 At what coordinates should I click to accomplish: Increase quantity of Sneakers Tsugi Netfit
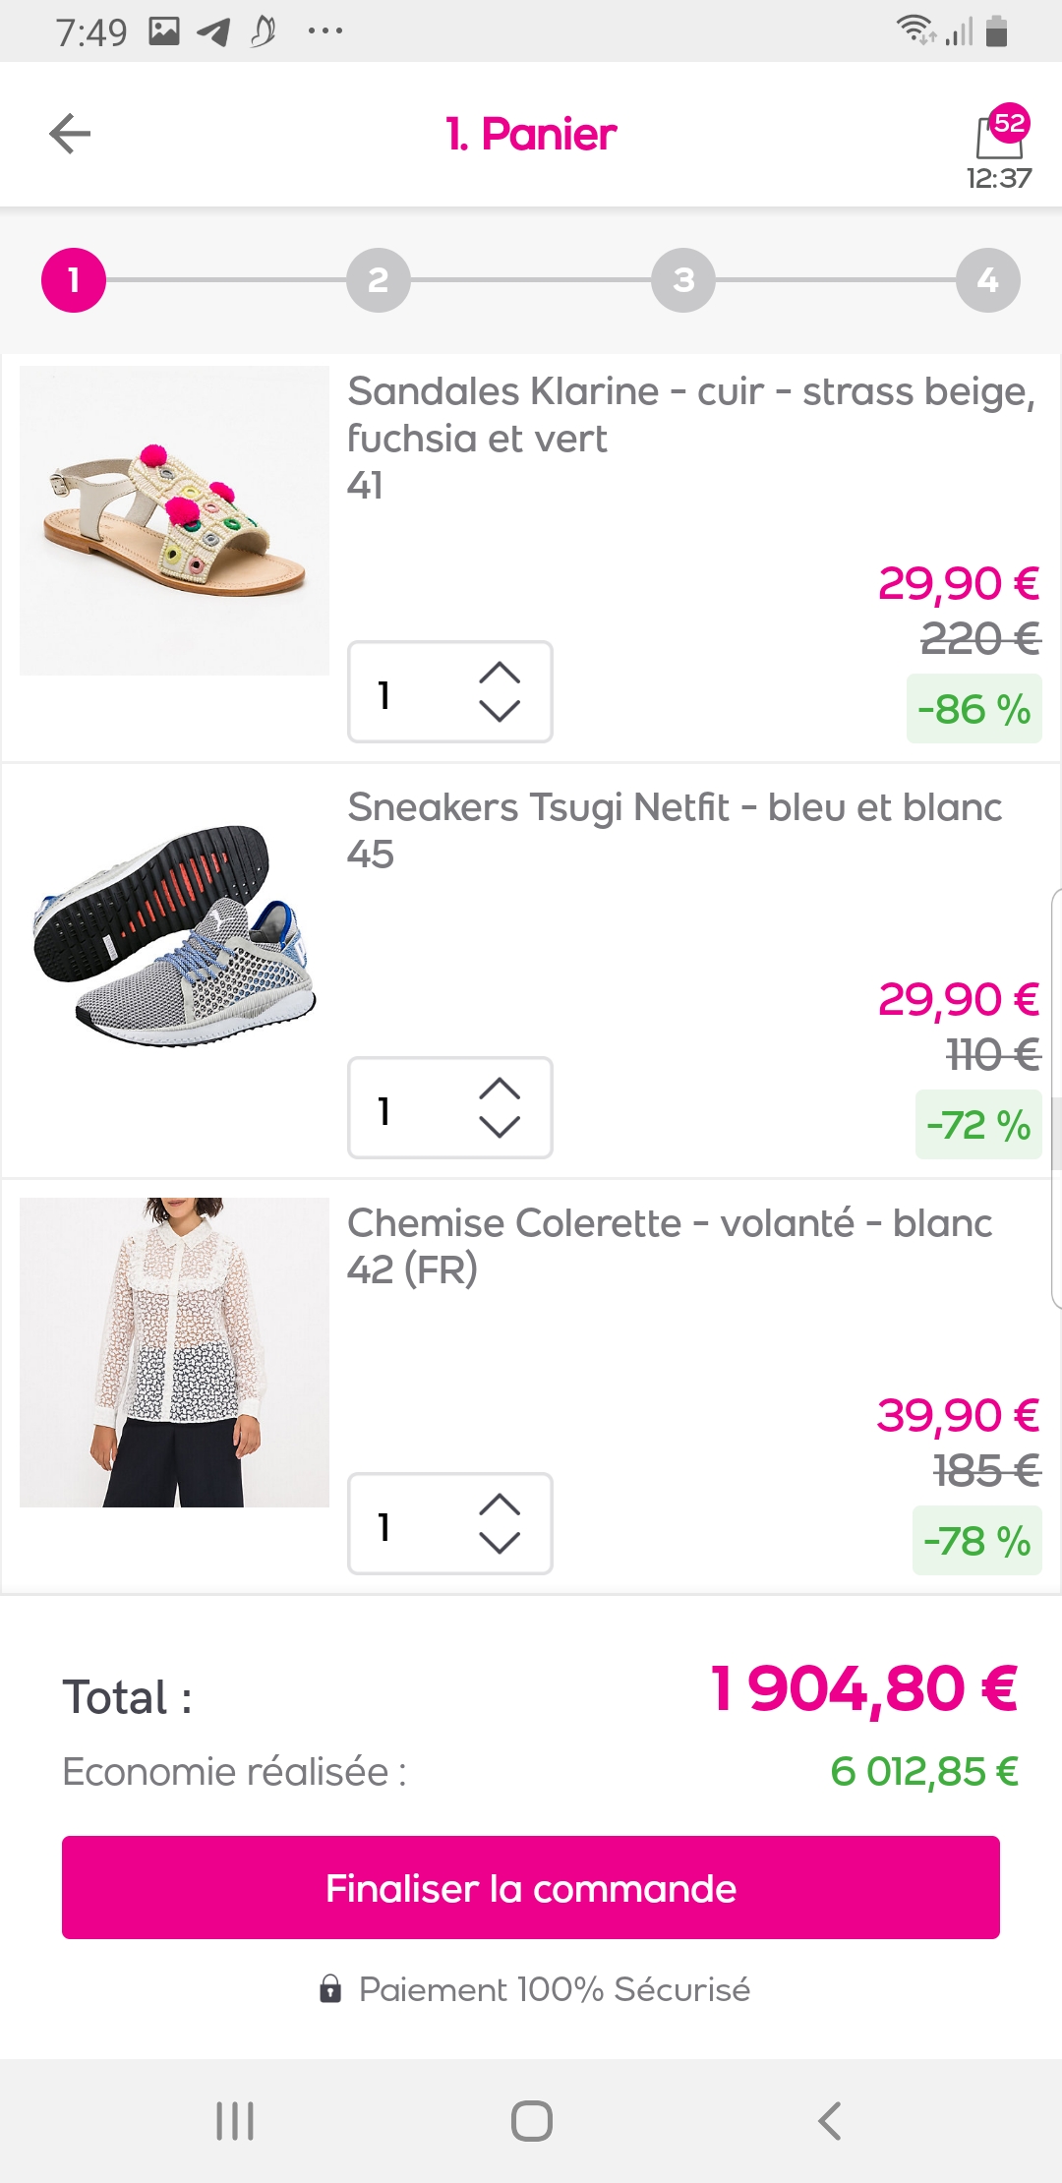tap(500, 1089)
